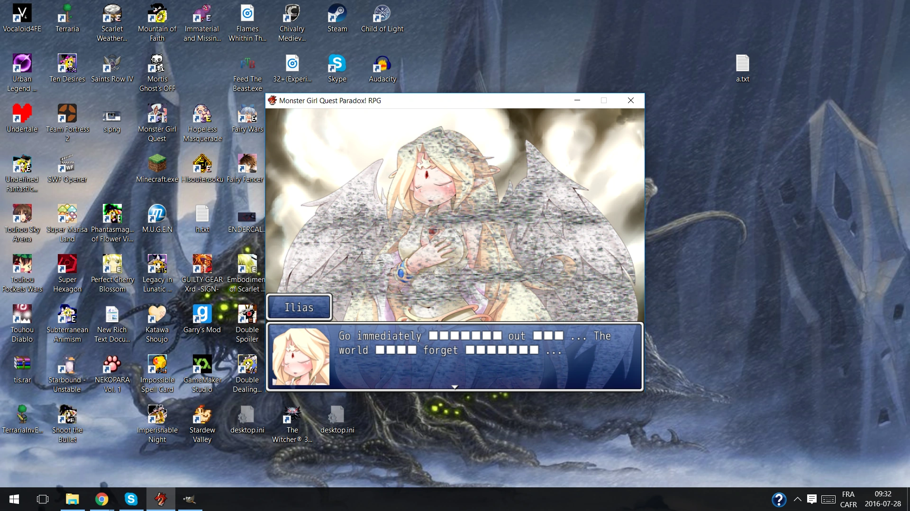Open the Action Center notifications icon
Image resolution: width=910 pixels, height=511 pixels.
(x=812, y=499)
